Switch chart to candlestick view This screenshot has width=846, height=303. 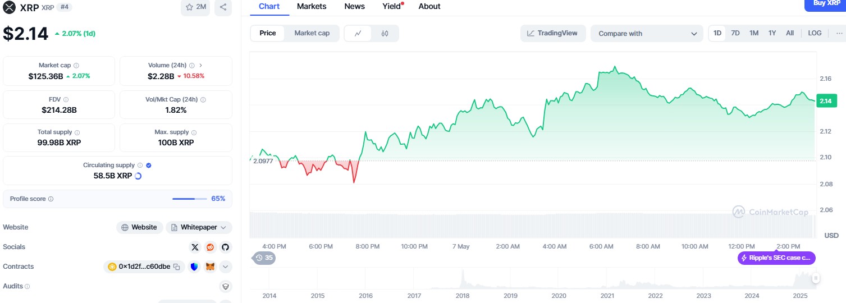click(x=385, y=33)
